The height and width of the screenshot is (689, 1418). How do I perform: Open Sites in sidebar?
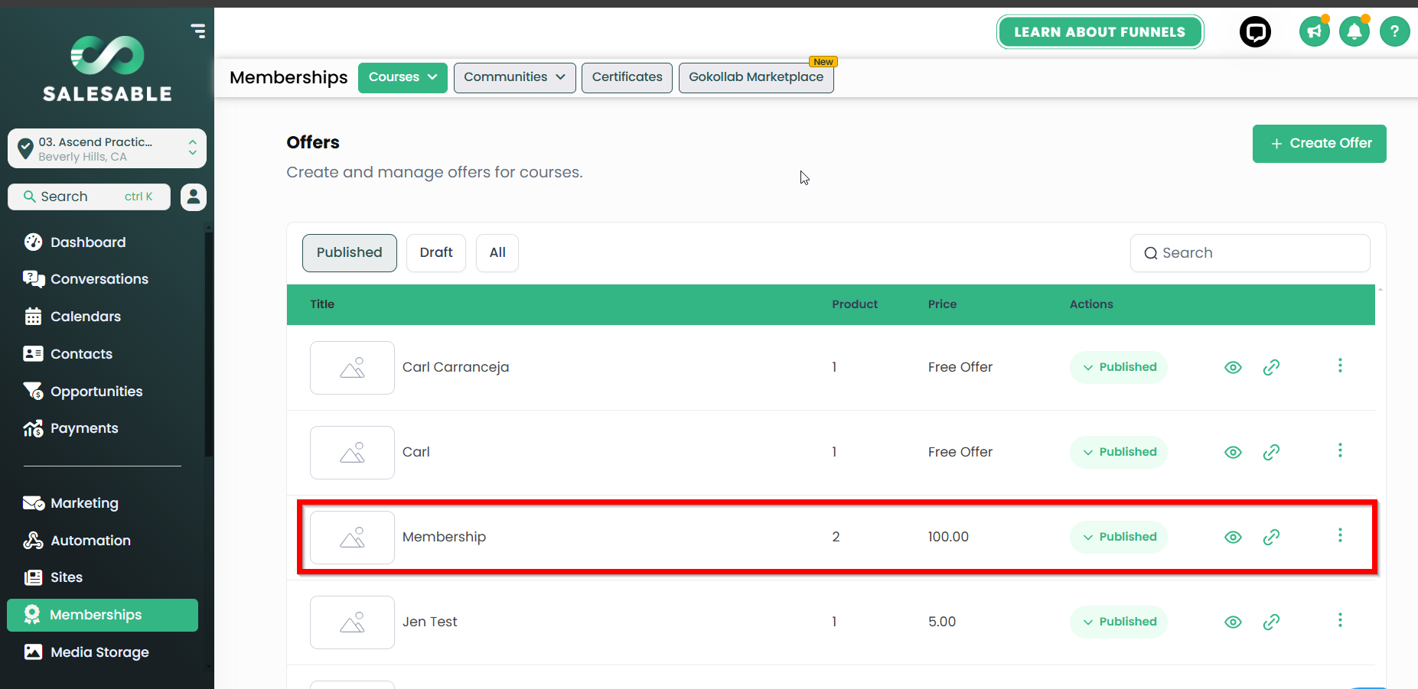pyautogui.click(x=67, y=577)
